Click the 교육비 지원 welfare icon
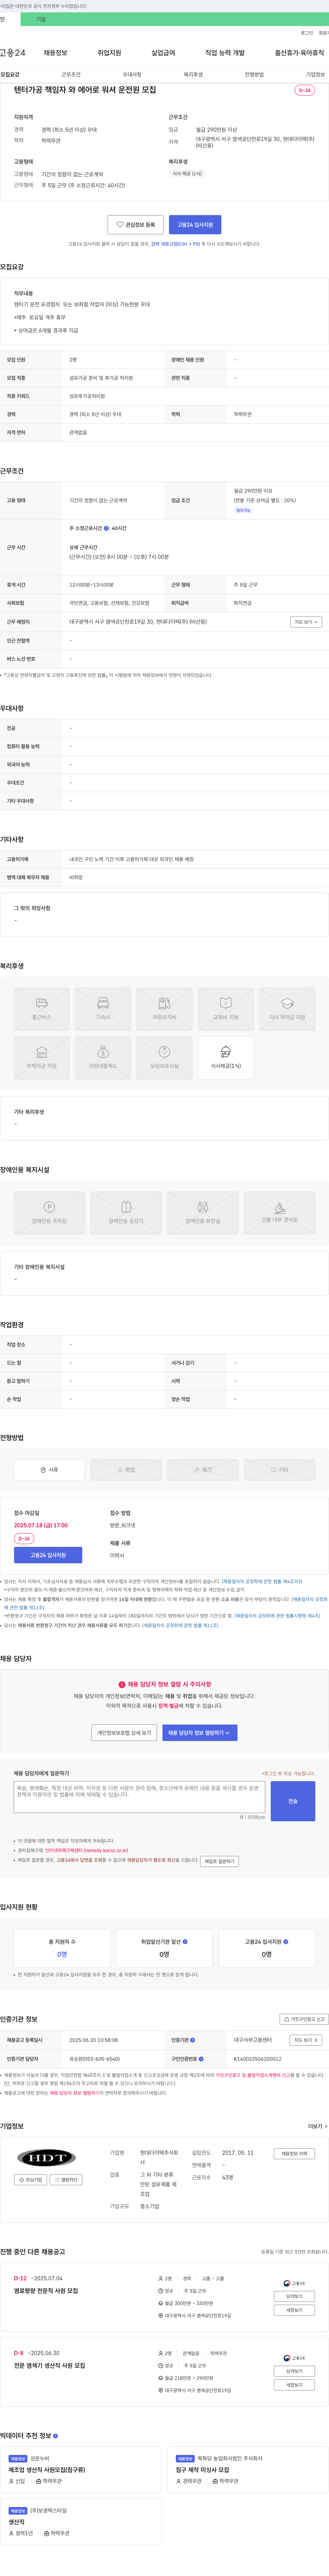 [x=226, y=1009]
